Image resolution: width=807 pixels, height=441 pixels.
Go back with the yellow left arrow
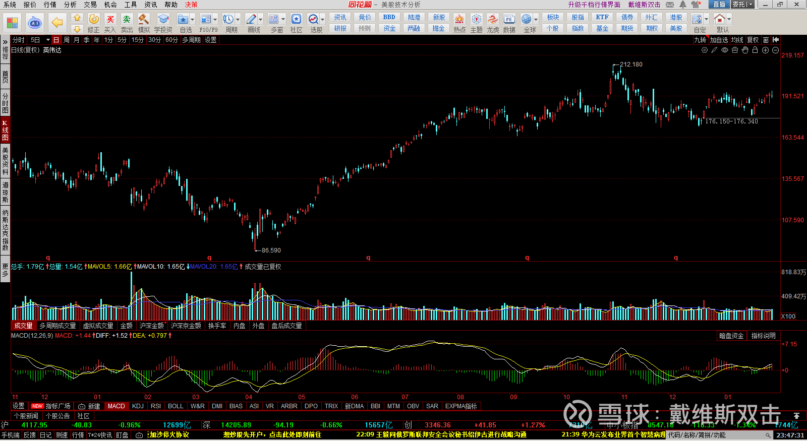point(57,23)
